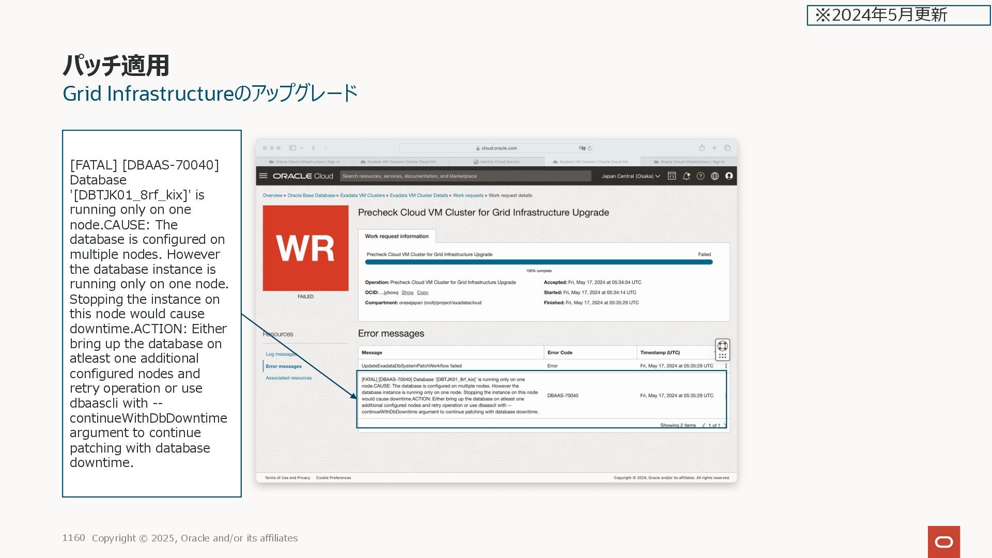Open the Oracle Cloud hamburger navigation menu
992x558 pixels.
(x=263, y=176)
